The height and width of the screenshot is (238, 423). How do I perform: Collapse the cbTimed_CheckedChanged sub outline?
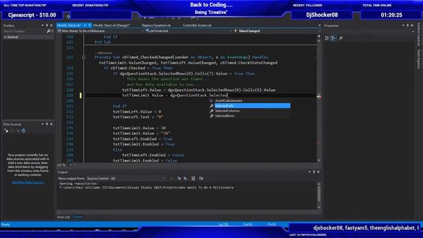coord(84,58)
